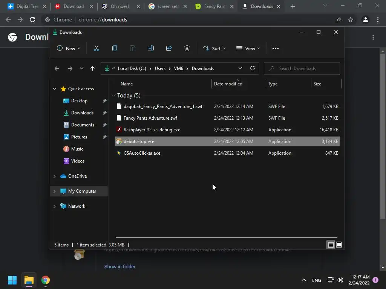Select Documents in Quick access
386x289 pixels.
pos(83,125)
